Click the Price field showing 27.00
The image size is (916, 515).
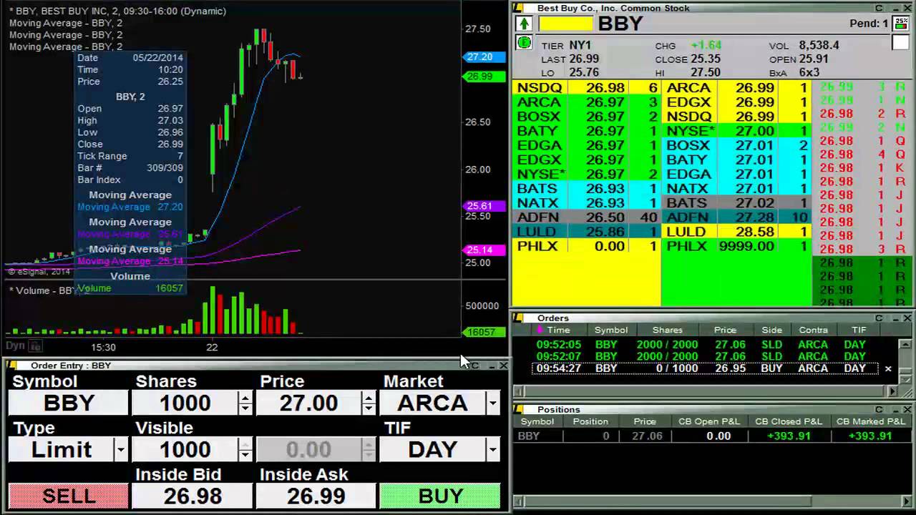pos(308,403)
